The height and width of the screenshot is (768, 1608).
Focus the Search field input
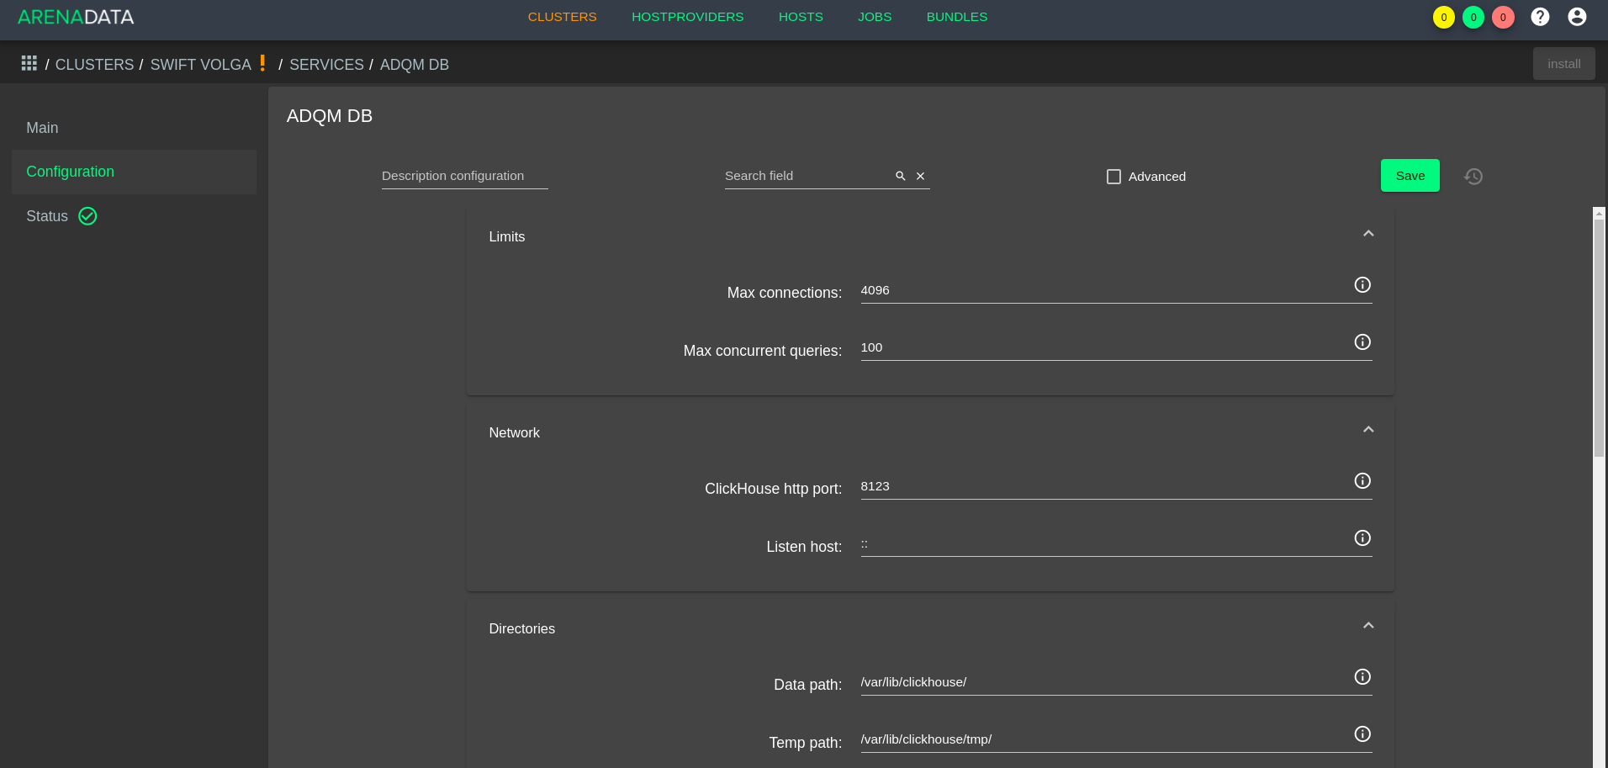click(807, 176)
